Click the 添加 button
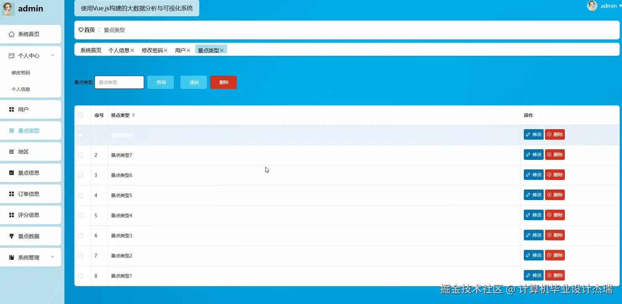622x304 pixels. point(194,82)
